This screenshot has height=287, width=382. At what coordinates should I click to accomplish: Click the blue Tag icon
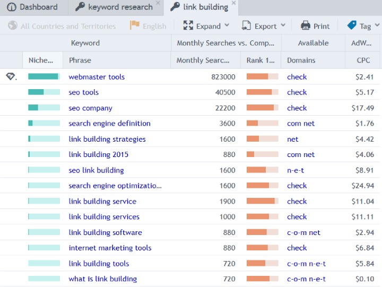click(x=352, y=25)
